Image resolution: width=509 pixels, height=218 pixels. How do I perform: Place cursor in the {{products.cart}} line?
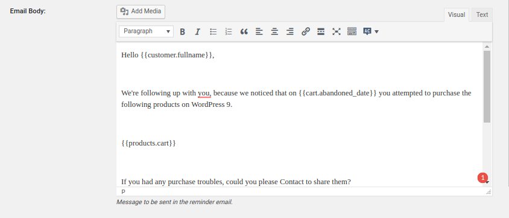point(148,143)
